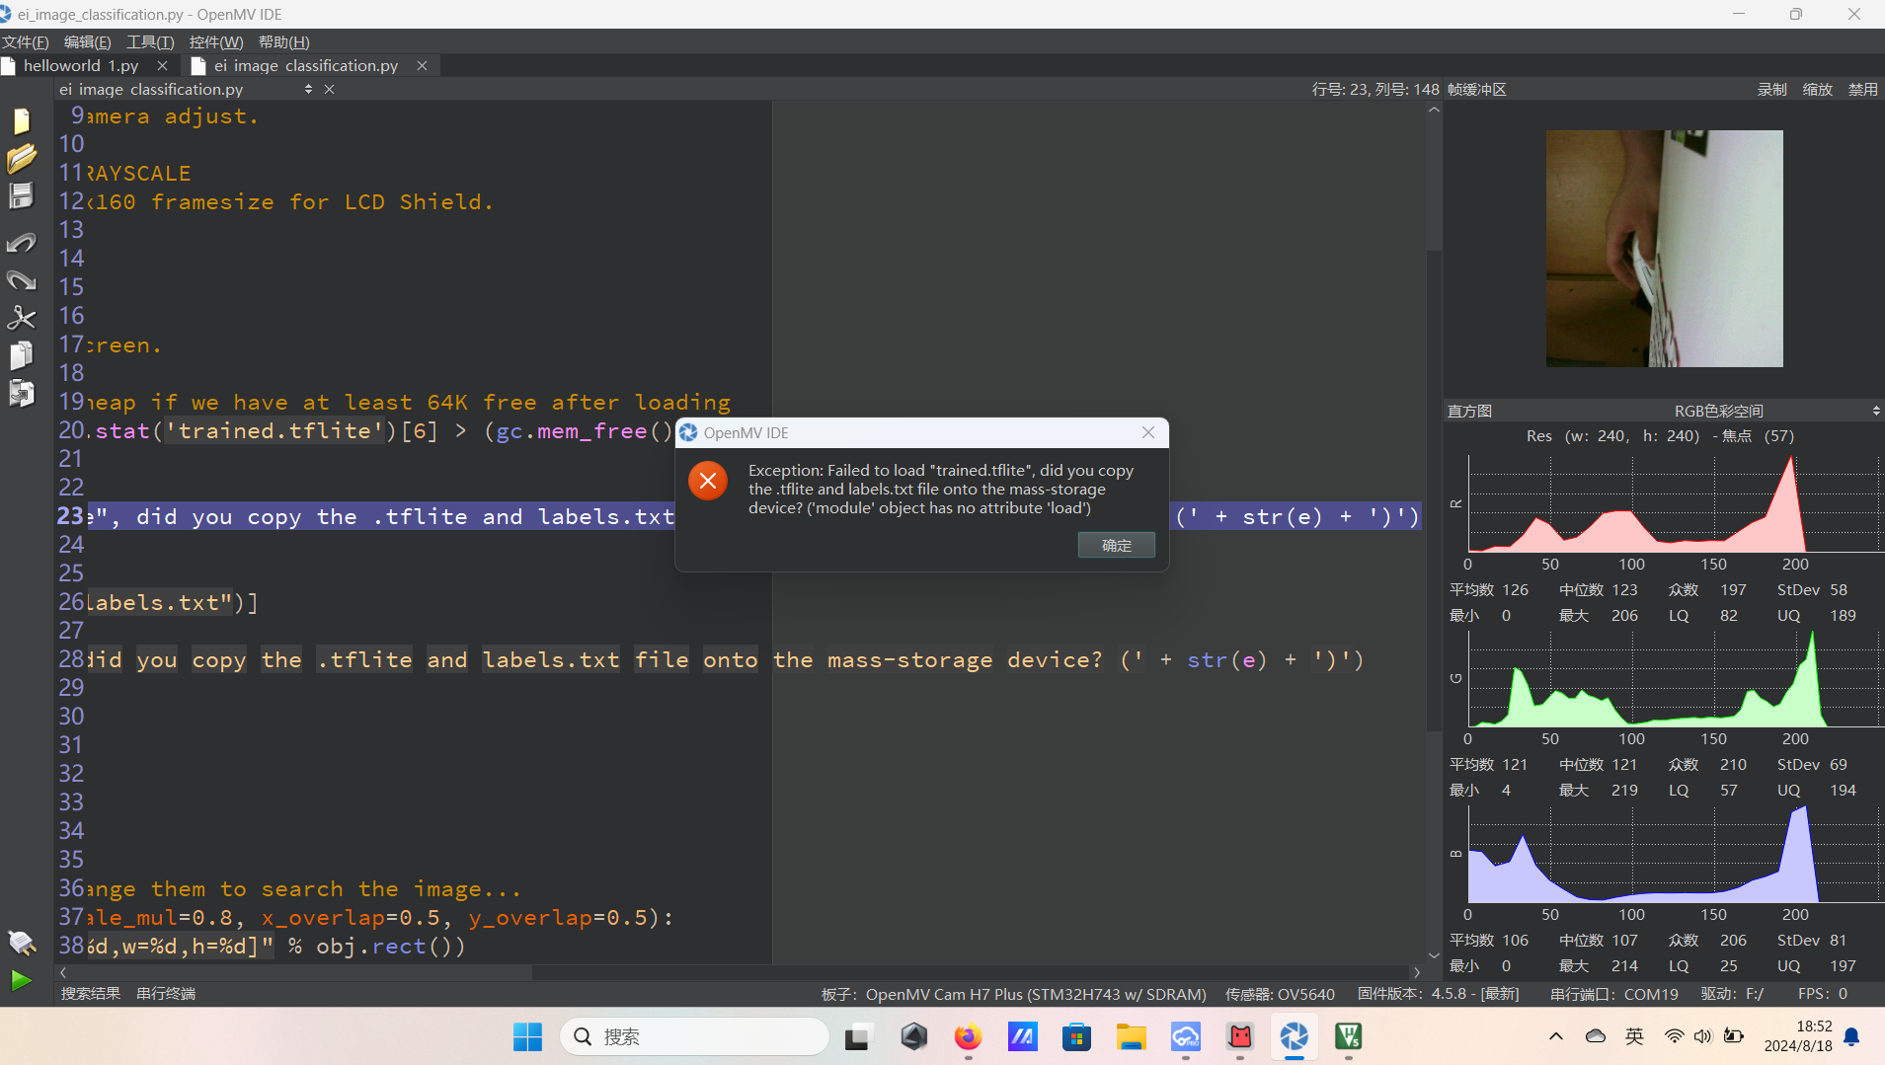1885x1065 pixels.
Task: Undo the last edit with the undo arrow
Action: (x=21, y=243)
